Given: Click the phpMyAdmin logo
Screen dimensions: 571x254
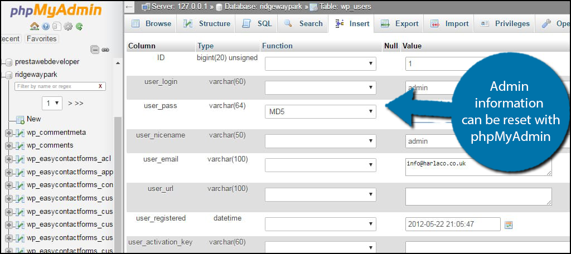Looking at the screenshot, I should 56,11.
